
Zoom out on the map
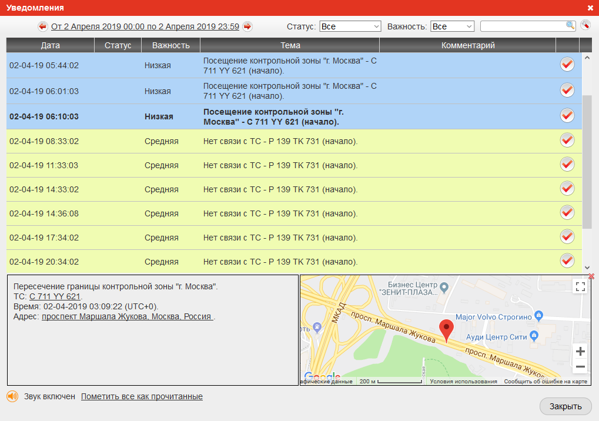click(x=580, y=367)
